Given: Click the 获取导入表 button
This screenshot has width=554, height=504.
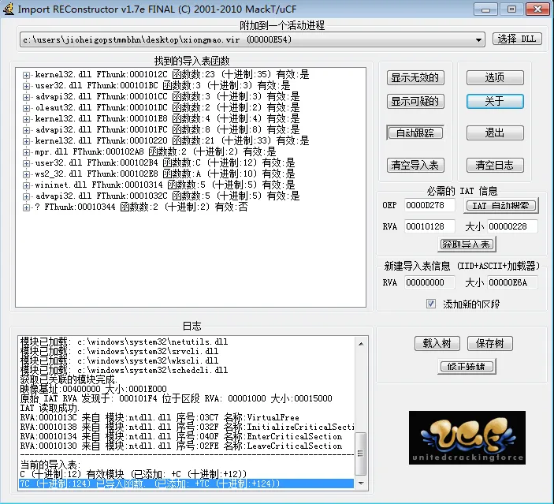Looking at the screenshot, I should 466,245.
